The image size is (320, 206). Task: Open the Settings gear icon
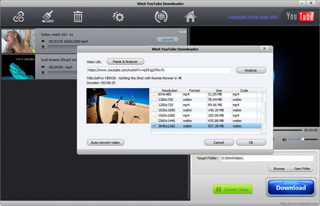[118, 17]
